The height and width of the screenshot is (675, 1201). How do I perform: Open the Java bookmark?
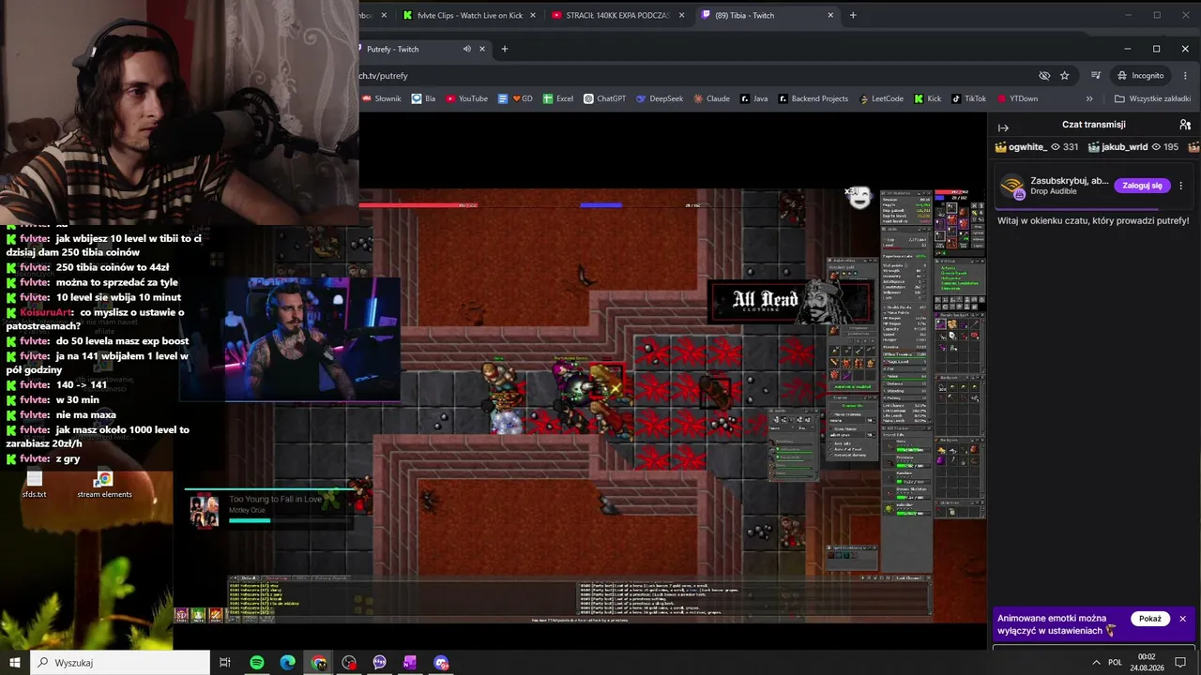pos(754,98)
